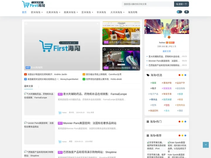Open the Shoptime article title
The width and height of the screenshot is (211, 158).
[x=90, y=152]
